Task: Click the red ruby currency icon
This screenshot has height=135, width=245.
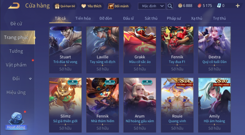Action: [200, 6]
